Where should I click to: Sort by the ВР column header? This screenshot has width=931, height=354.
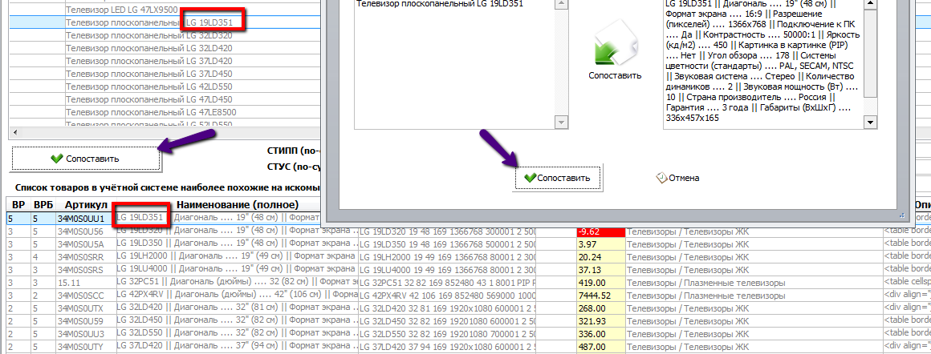pos(18,205)
